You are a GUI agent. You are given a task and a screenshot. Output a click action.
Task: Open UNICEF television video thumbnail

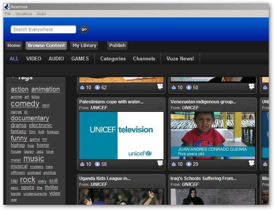click(x=121, y=136)
